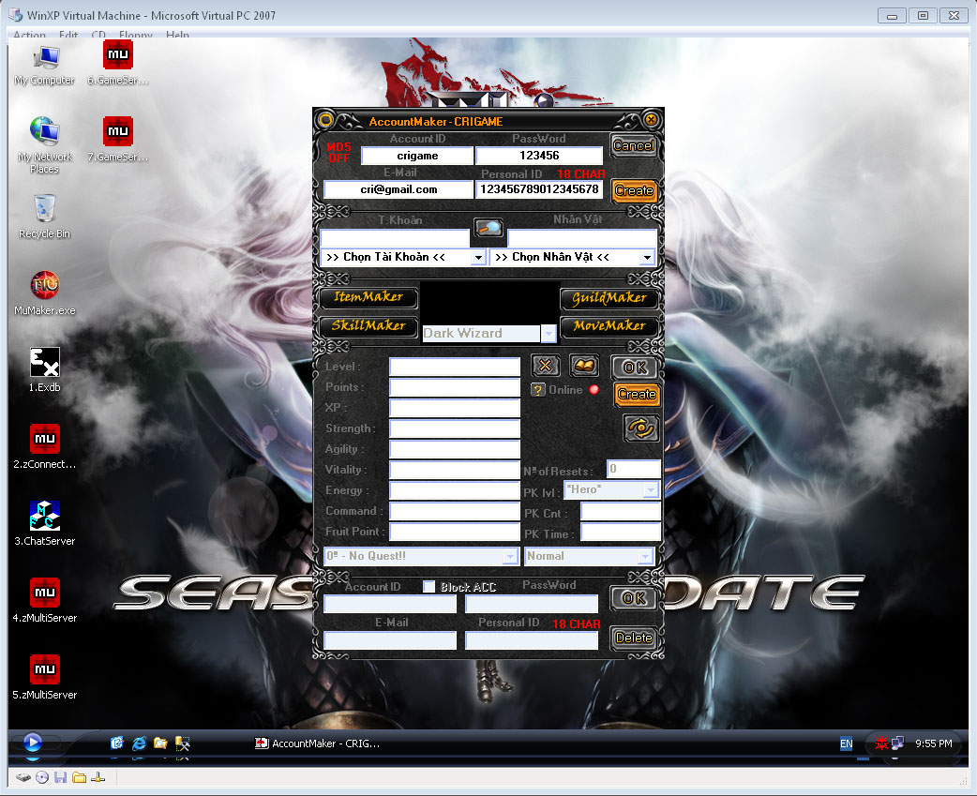
Task: Click the PassWord field containing 123456
Action: click(x=539, y=156)
